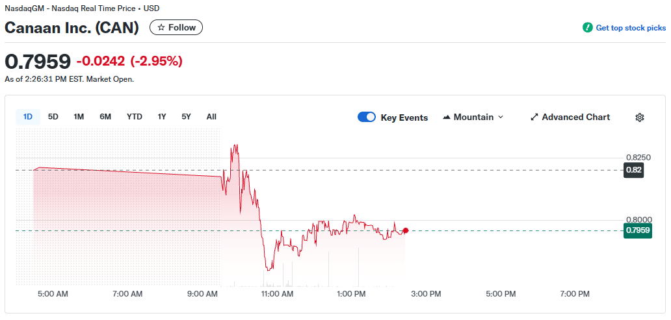Viewport: 671px width, 320px height.
Task: Click the Advanced Chart expand arrows icon
Action: [534, 117]
